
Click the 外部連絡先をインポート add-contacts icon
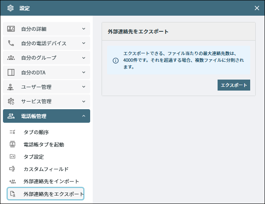click(x=13, y=181)
